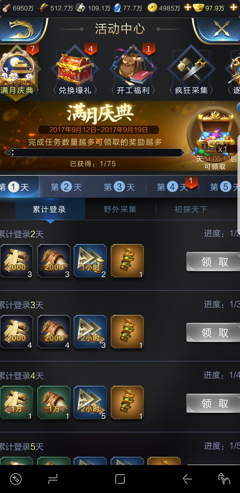The height and width of the screenshot is (493, 240).
Task: Close the activity center with crossed swords
Action: pos(221,29)
